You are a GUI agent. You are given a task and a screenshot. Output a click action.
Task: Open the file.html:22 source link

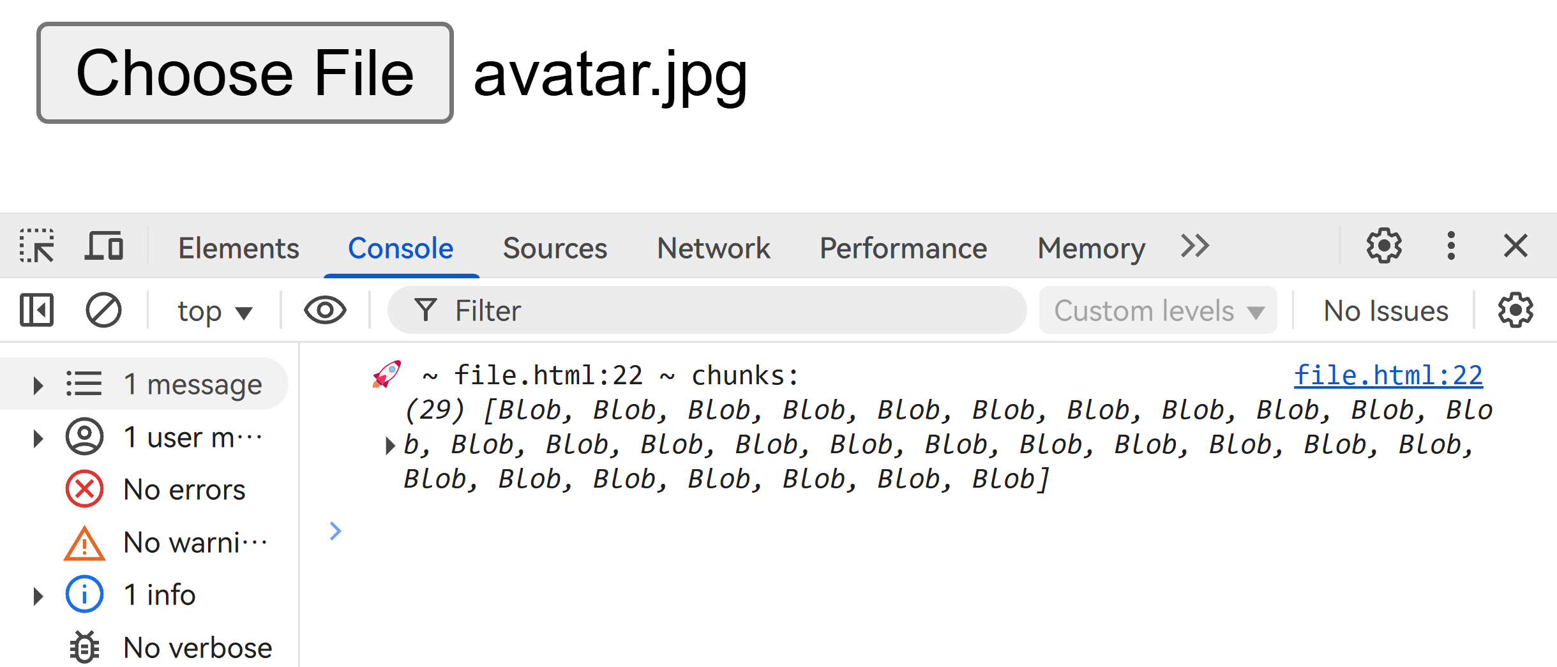[1388, 375]
